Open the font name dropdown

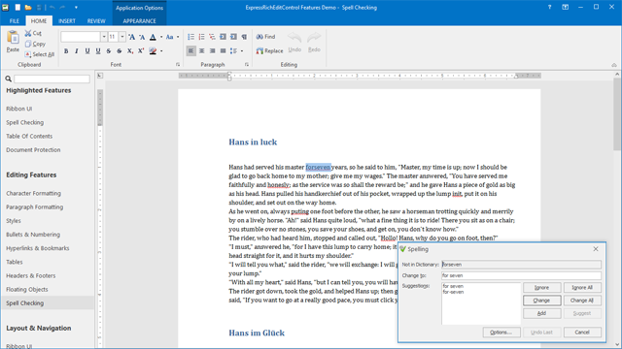(104, 37)
